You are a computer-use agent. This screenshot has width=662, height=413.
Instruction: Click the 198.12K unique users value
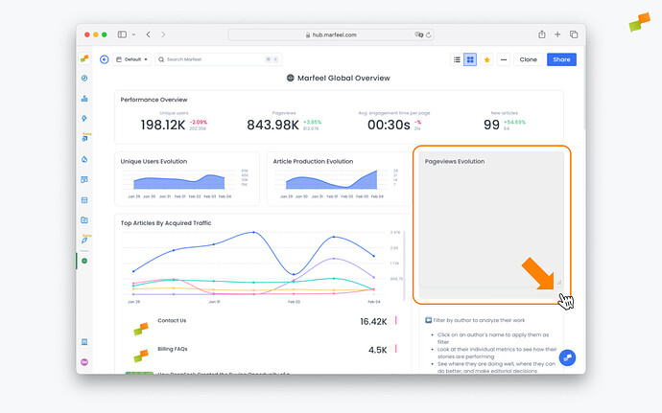click(163, 125)
